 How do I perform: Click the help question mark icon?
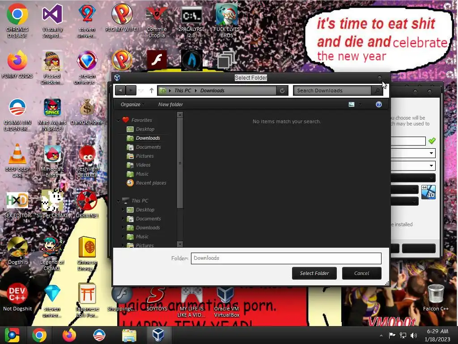click(x=379, y=104)
